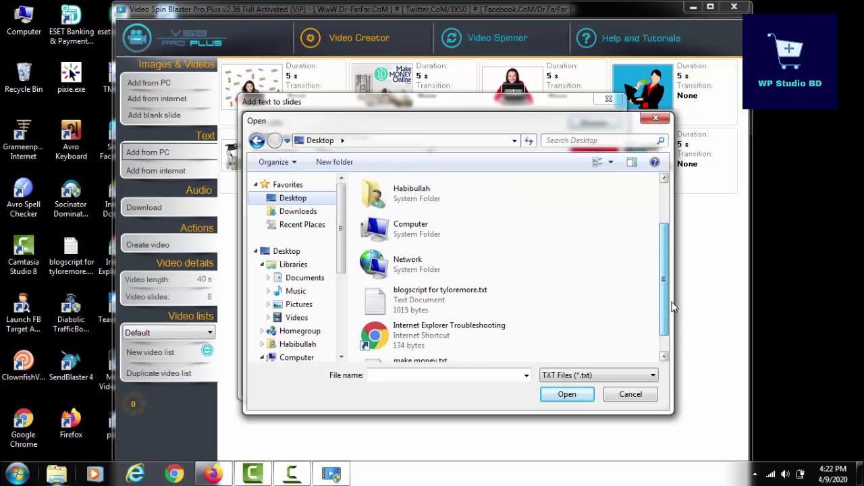Open Google Chrome from the taskbar
This screenshot has width=864, height=486.
pyautogui.click(x=174, y=474)
